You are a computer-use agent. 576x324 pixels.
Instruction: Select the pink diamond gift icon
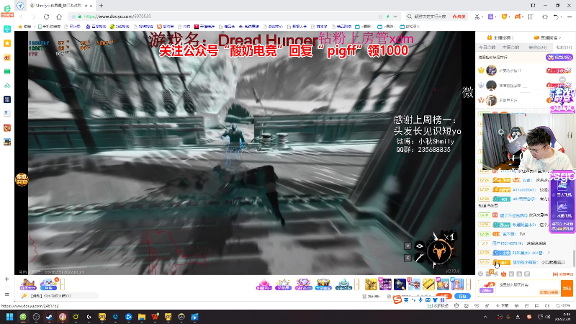coord(264,284)
